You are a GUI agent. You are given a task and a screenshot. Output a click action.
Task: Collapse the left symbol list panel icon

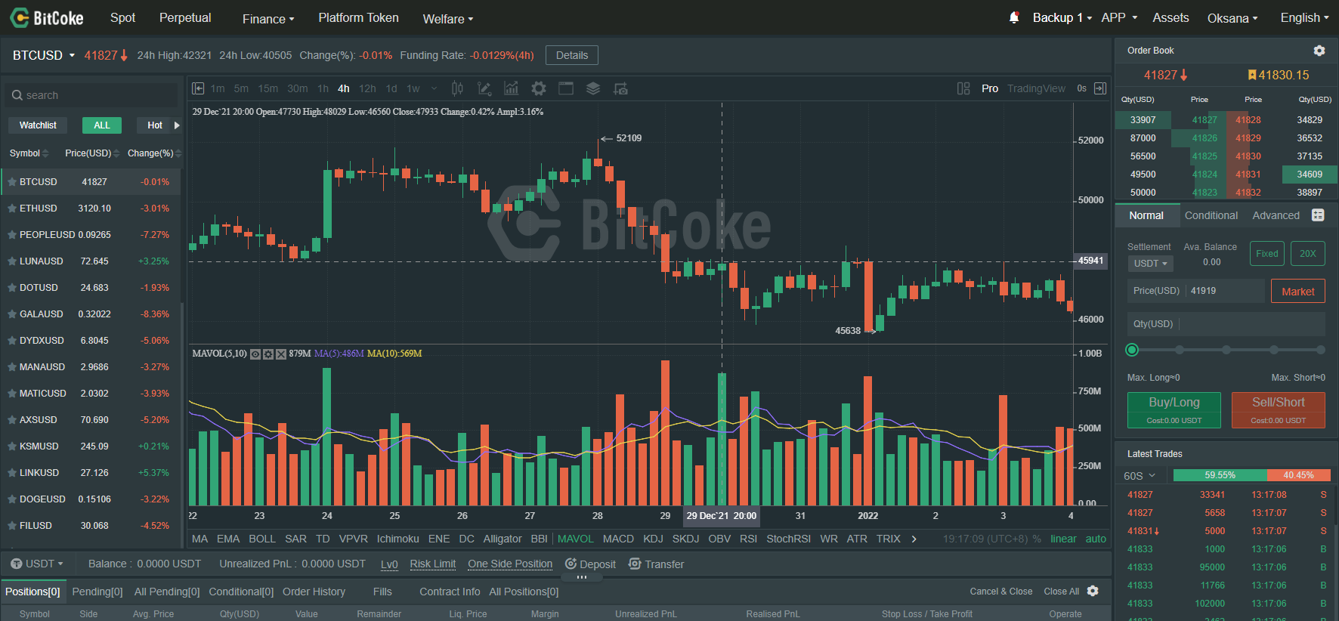pos(198,88)
